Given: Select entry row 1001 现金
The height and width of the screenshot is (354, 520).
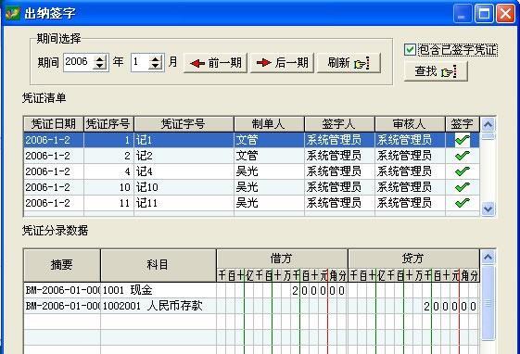Looking at the screenshot, I should pyautogui.click(x=251, y=290).
